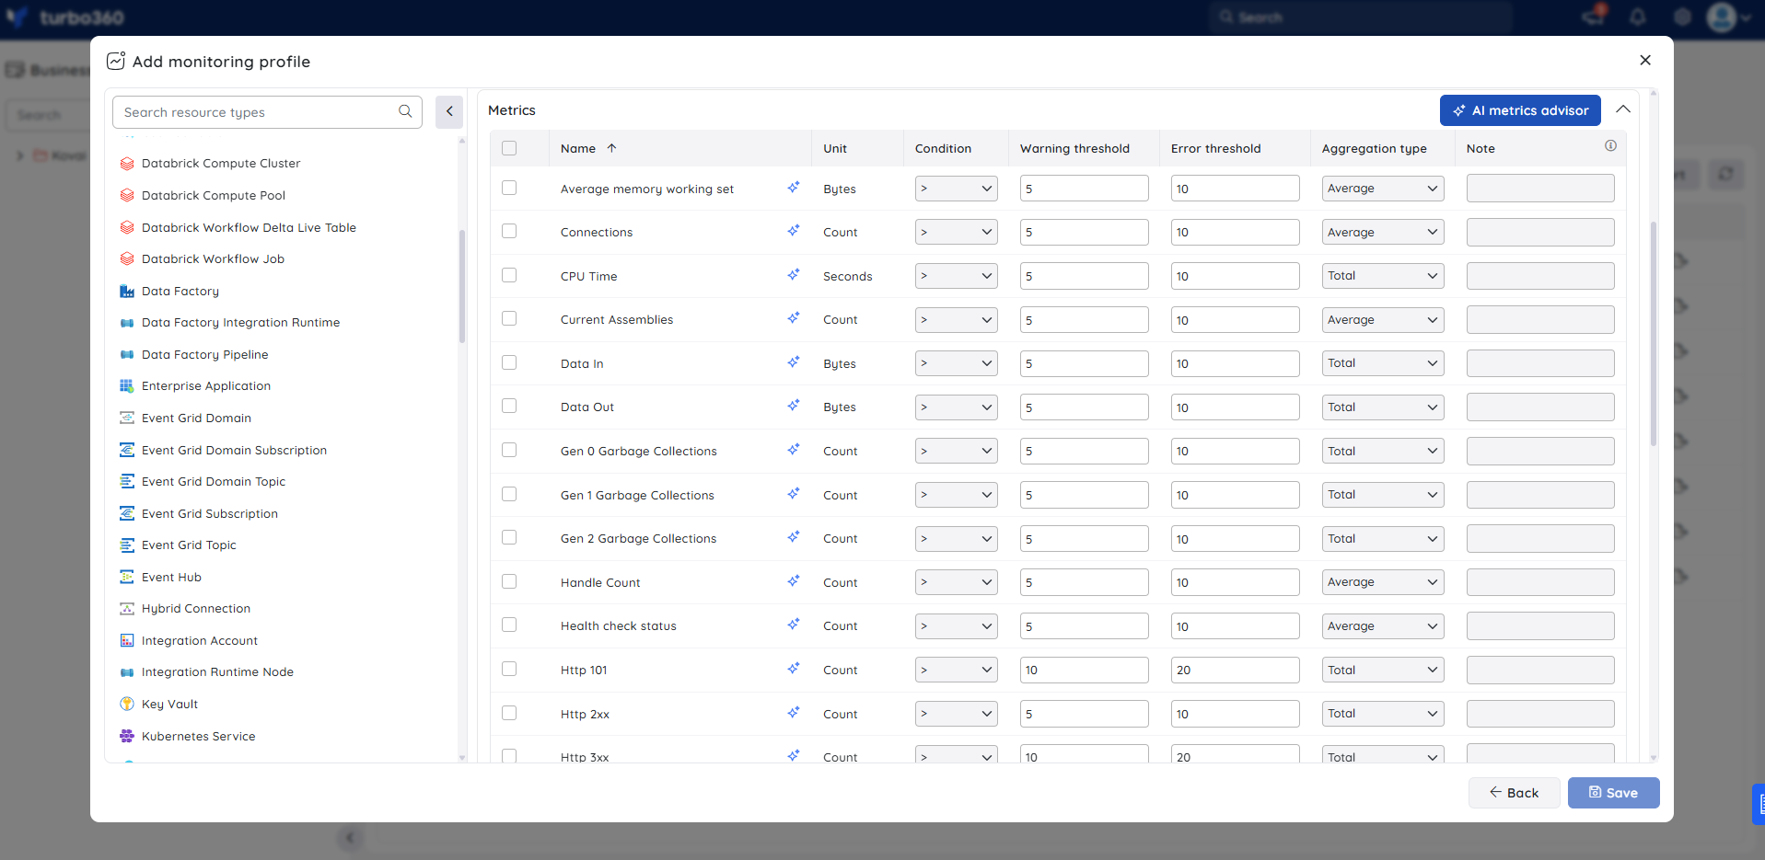Collapse the resource types side panel
The image size is (1765, 860).
(449, 111)
